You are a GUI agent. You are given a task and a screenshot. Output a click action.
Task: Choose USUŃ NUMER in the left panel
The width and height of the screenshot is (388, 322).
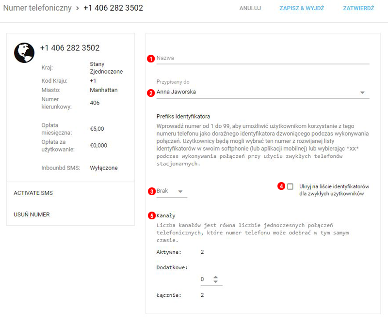point(32,215)
